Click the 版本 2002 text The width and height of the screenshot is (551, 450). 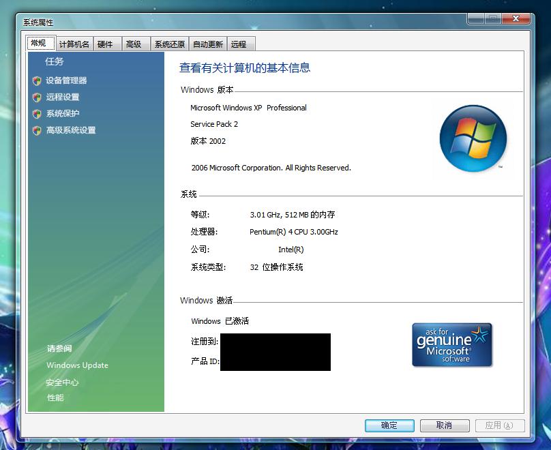point(208,141)
